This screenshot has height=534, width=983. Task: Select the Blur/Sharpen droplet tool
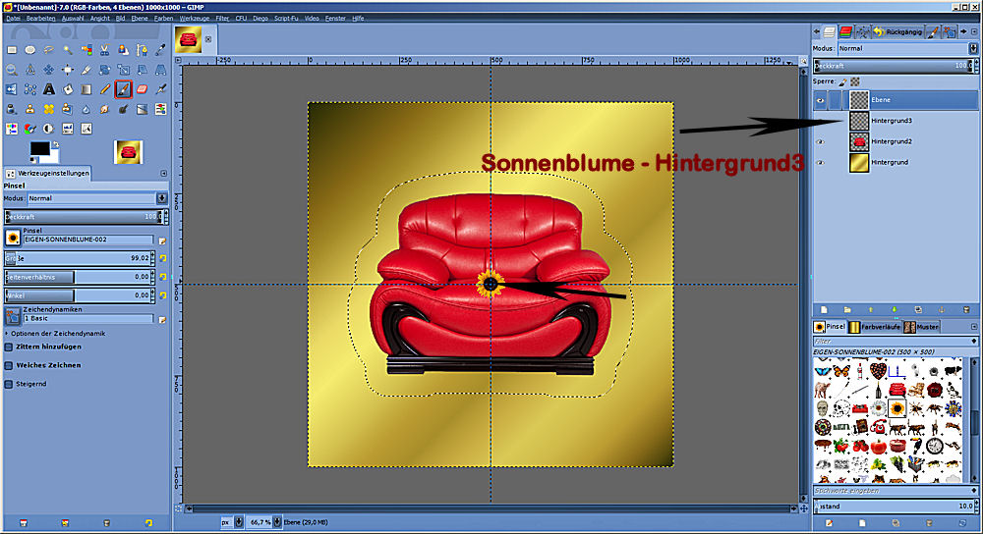87,109
